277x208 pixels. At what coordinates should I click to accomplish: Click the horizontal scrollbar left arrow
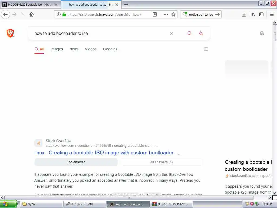coord(2,197)
